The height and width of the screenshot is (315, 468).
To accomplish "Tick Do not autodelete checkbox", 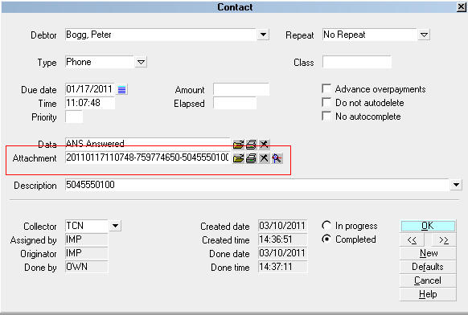I will [326, 102].
